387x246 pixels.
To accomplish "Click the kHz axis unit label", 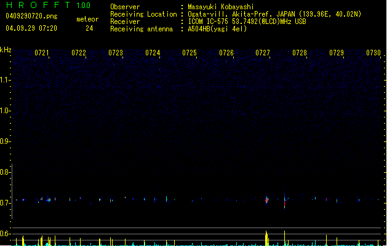I will [6, 50].
